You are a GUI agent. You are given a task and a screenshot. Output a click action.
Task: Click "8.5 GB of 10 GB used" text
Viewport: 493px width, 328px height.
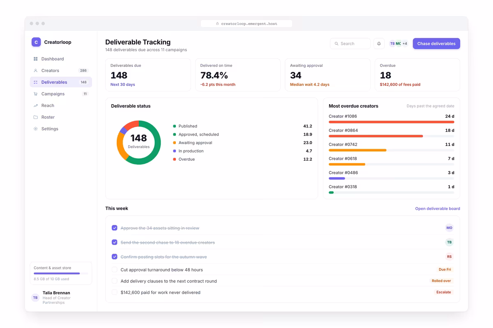51,279
